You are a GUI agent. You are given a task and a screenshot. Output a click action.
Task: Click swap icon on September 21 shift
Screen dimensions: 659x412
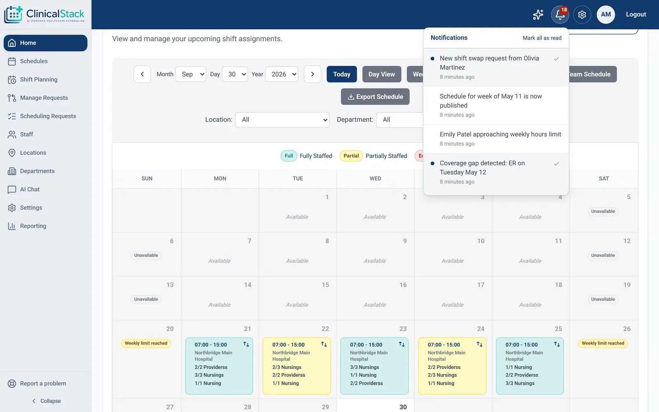pyautogui.click(x=246, y=344)
